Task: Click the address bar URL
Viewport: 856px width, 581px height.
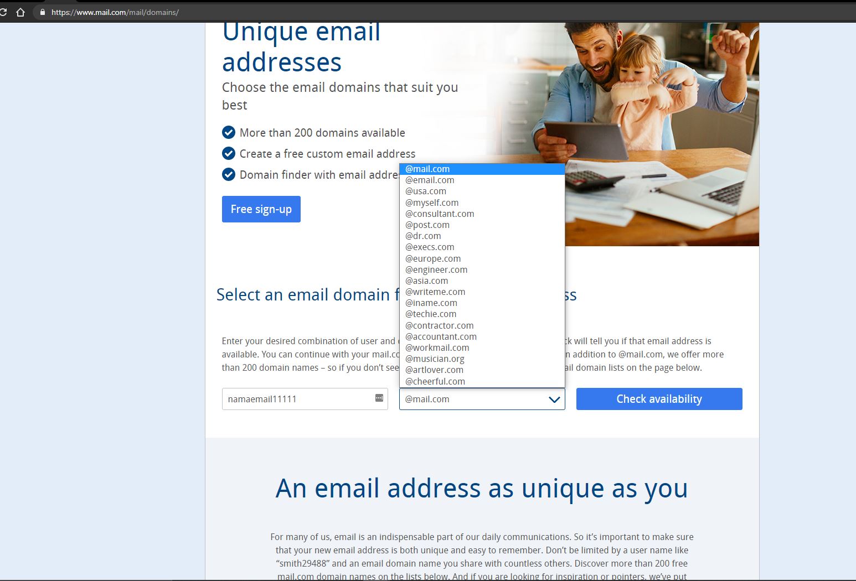Action: click(x=115, y=12)
